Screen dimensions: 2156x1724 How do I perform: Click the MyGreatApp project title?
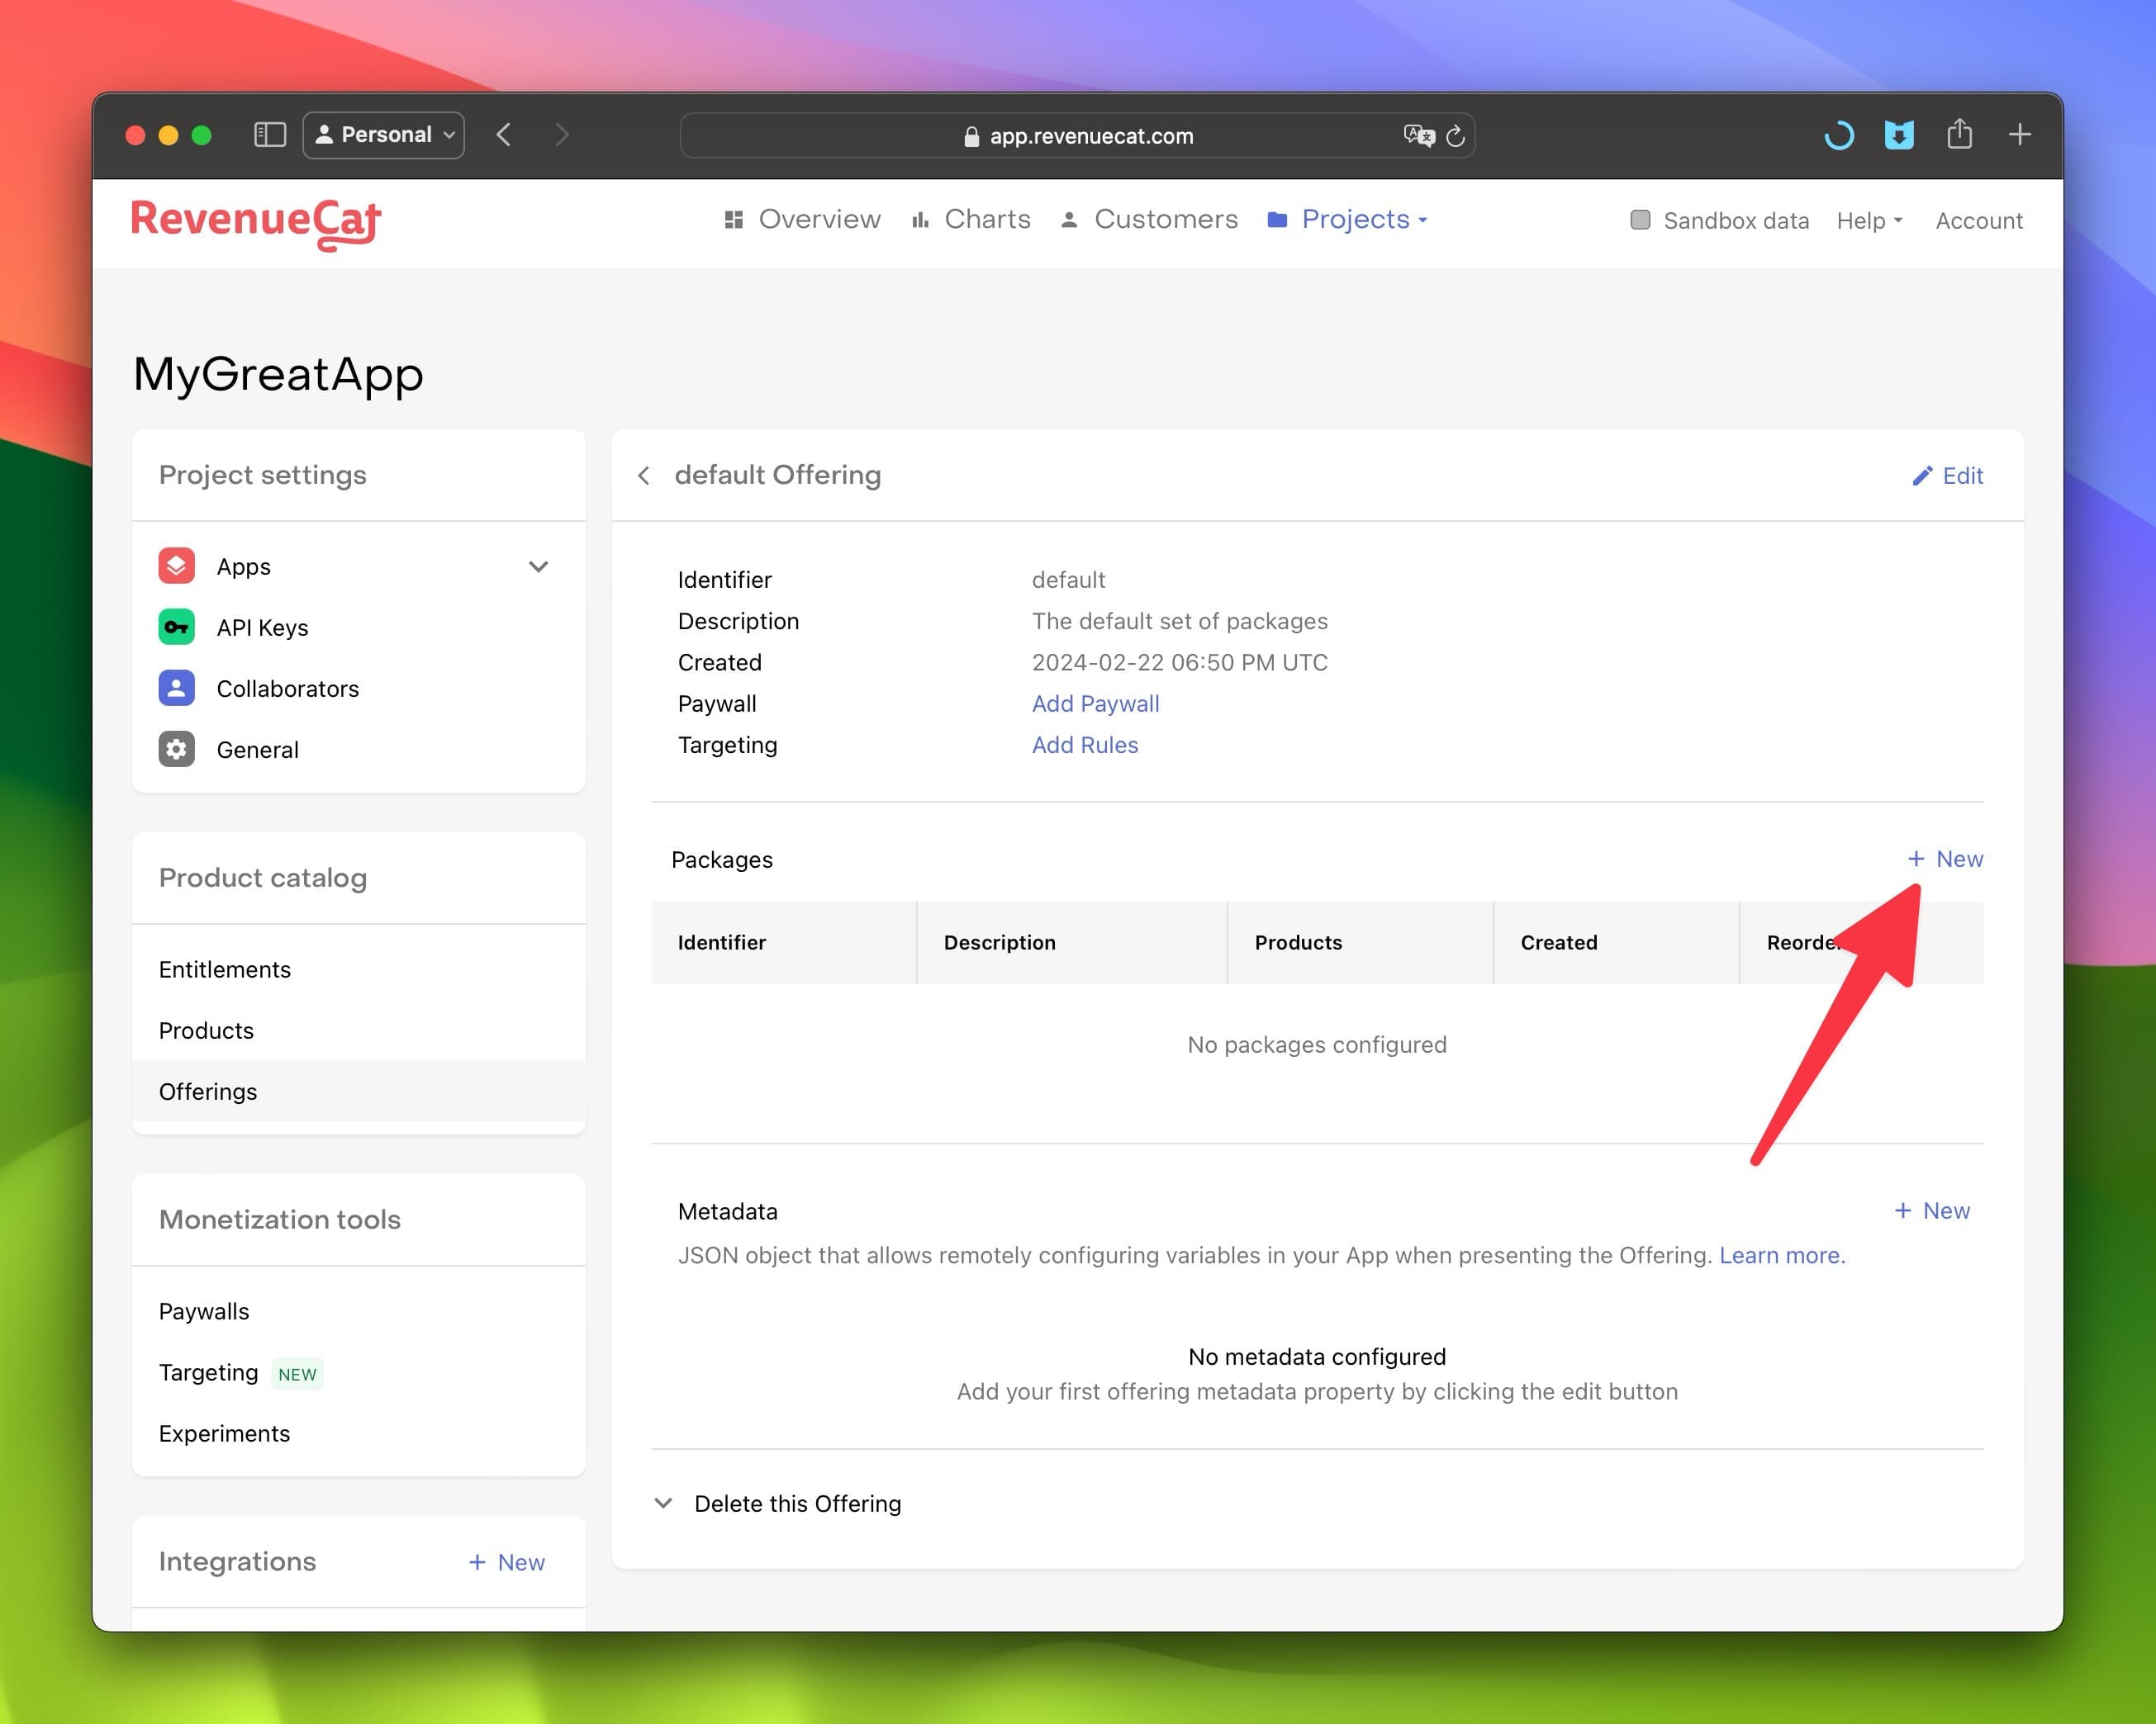point(278,374)
